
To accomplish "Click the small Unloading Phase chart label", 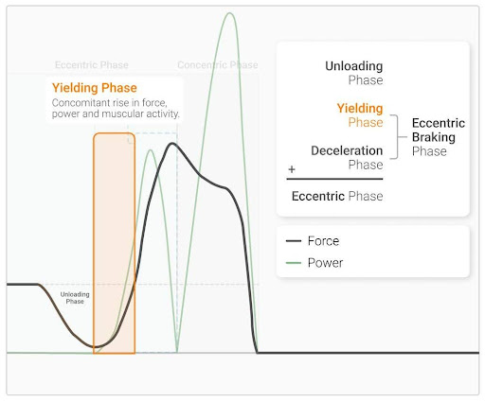I will 75,298.
